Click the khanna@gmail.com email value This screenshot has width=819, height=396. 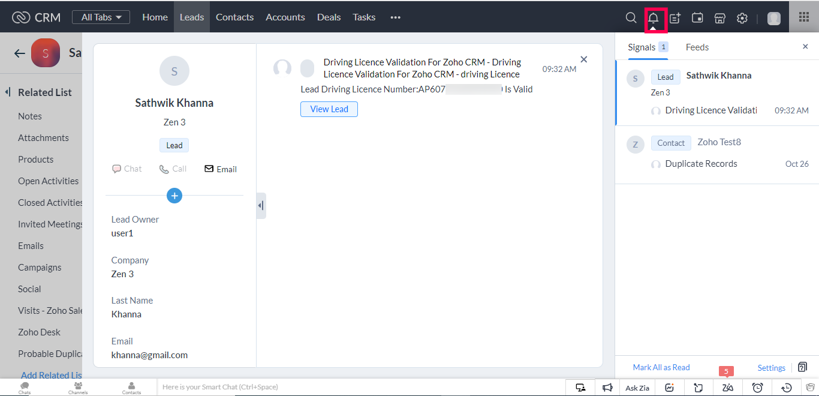149,355
